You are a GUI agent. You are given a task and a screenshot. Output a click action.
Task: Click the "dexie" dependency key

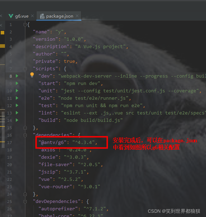pyautogui.click(x=48, y=157)
